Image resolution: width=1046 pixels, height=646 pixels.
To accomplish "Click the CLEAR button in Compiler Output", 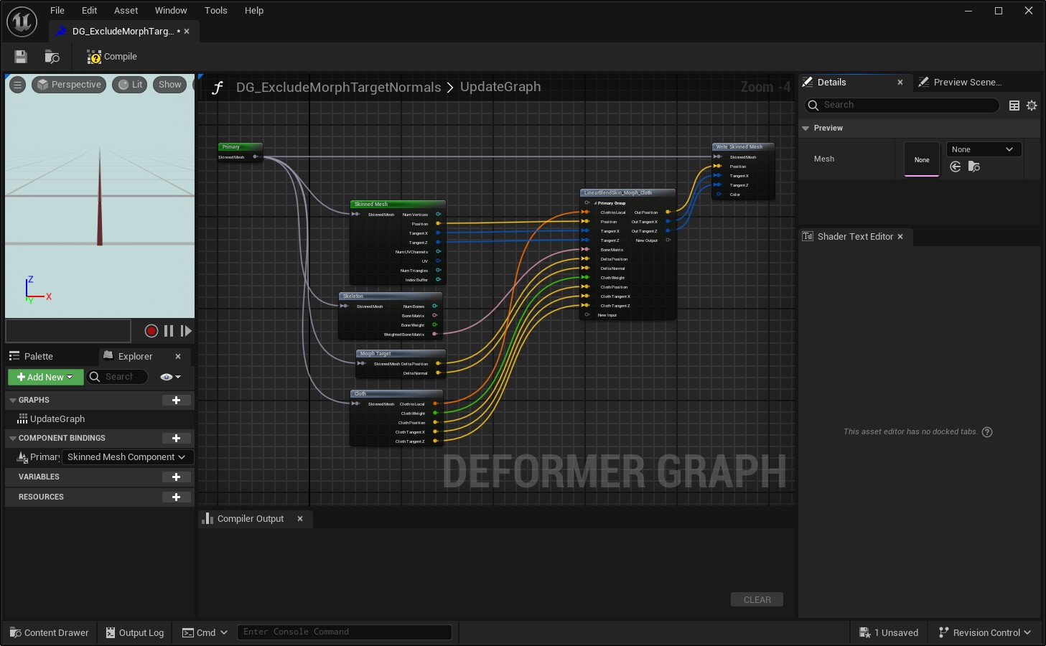I will point(757,600).
